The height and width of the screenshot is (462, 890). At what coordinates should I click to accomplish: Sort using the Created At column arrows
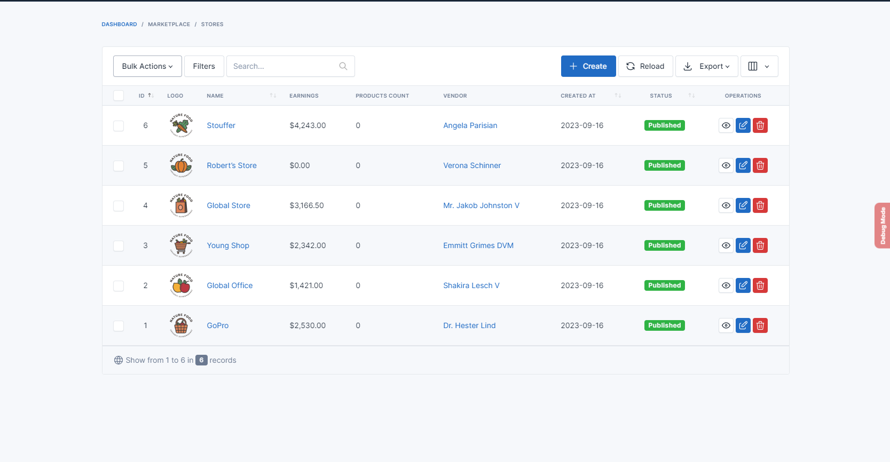tap(618, 95)
